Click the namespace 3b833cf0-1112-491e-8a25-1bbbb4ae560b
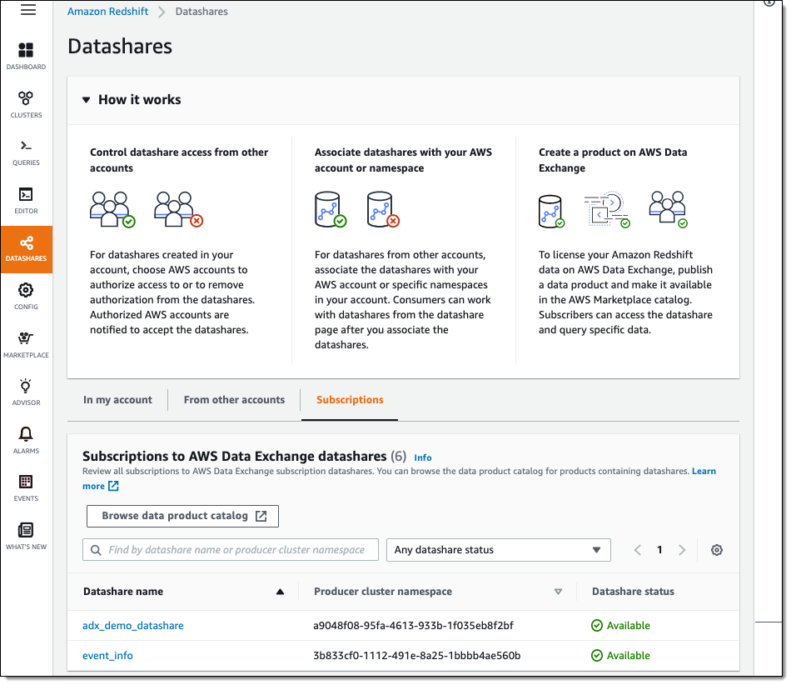The image size is (791, 685). tap(416, 656)
